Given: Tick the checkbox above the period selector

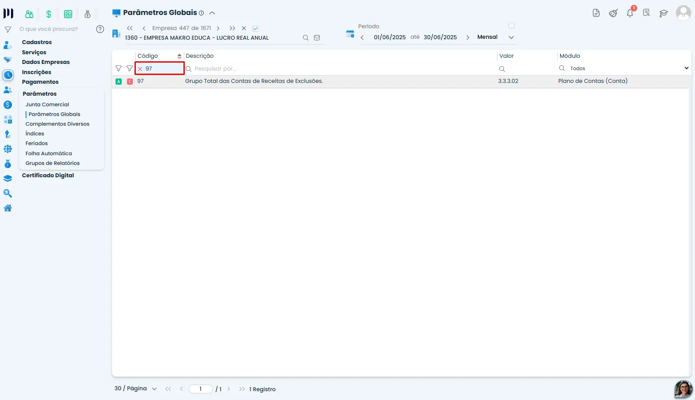Looking at the screenshot, I should pyautogui.click(x=512, y=26).
